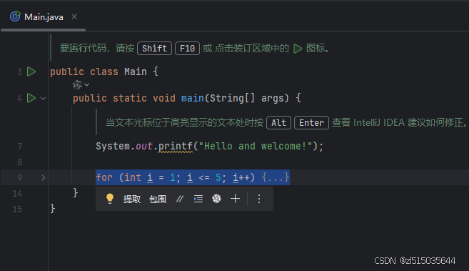The width and height of the screenshot is (469, 271).
Task: Click line number 15 in the gutter
Action: (x=17, y=209)
